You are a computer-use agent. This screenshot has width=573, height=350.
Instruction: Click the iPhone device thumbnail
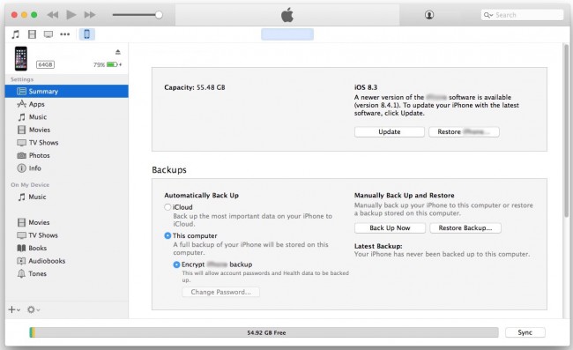tap(21, 58)
